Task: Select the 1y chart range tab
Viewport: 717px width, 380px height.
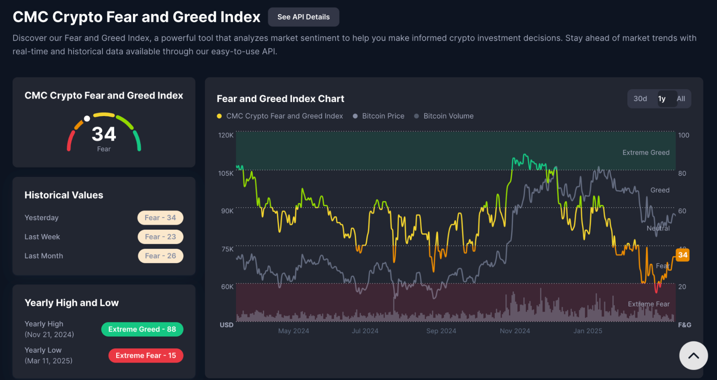Action: (662, 98)
